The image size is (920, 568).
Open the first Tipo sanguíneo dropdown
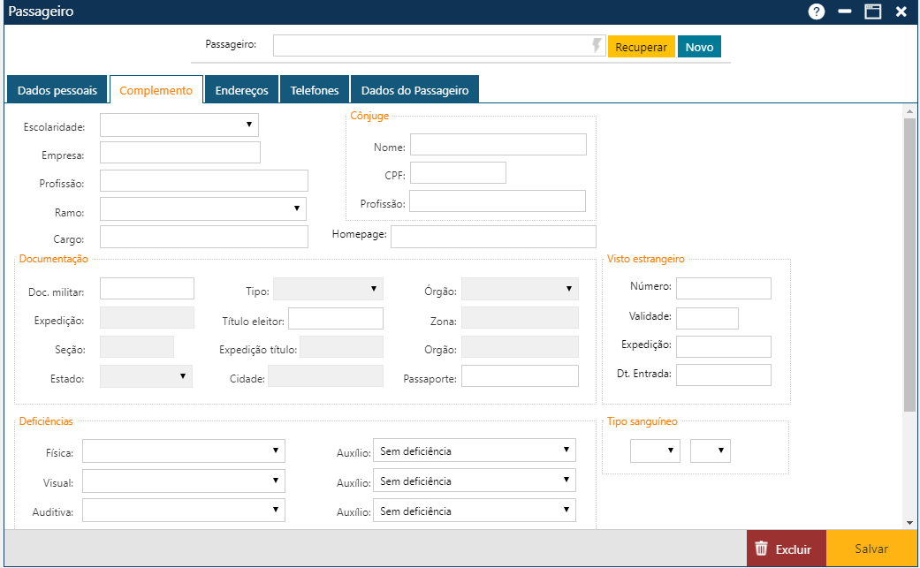(654, 451)
